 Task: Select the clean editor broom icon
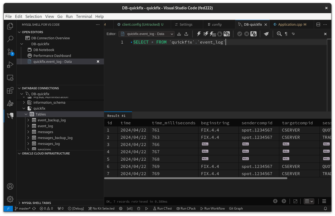pyautogui.click(x=266, y=34)
